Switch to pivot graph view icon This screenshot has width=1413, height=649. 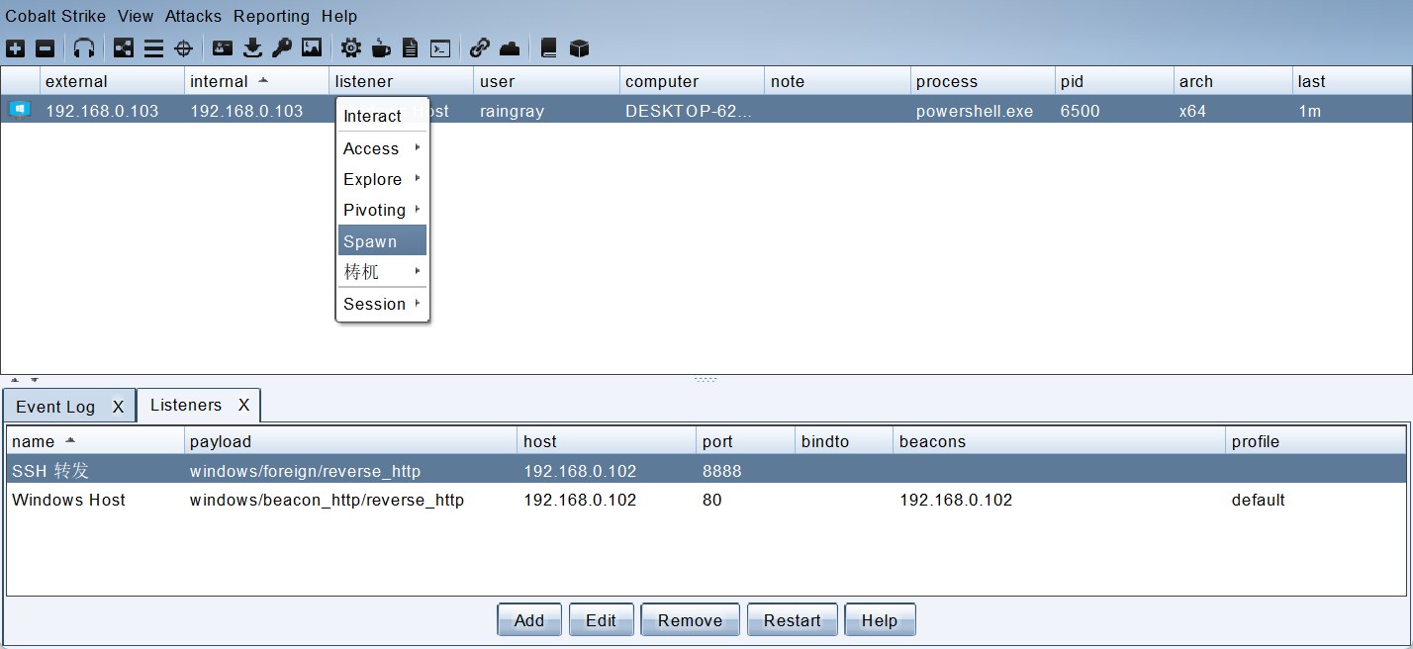124,47
